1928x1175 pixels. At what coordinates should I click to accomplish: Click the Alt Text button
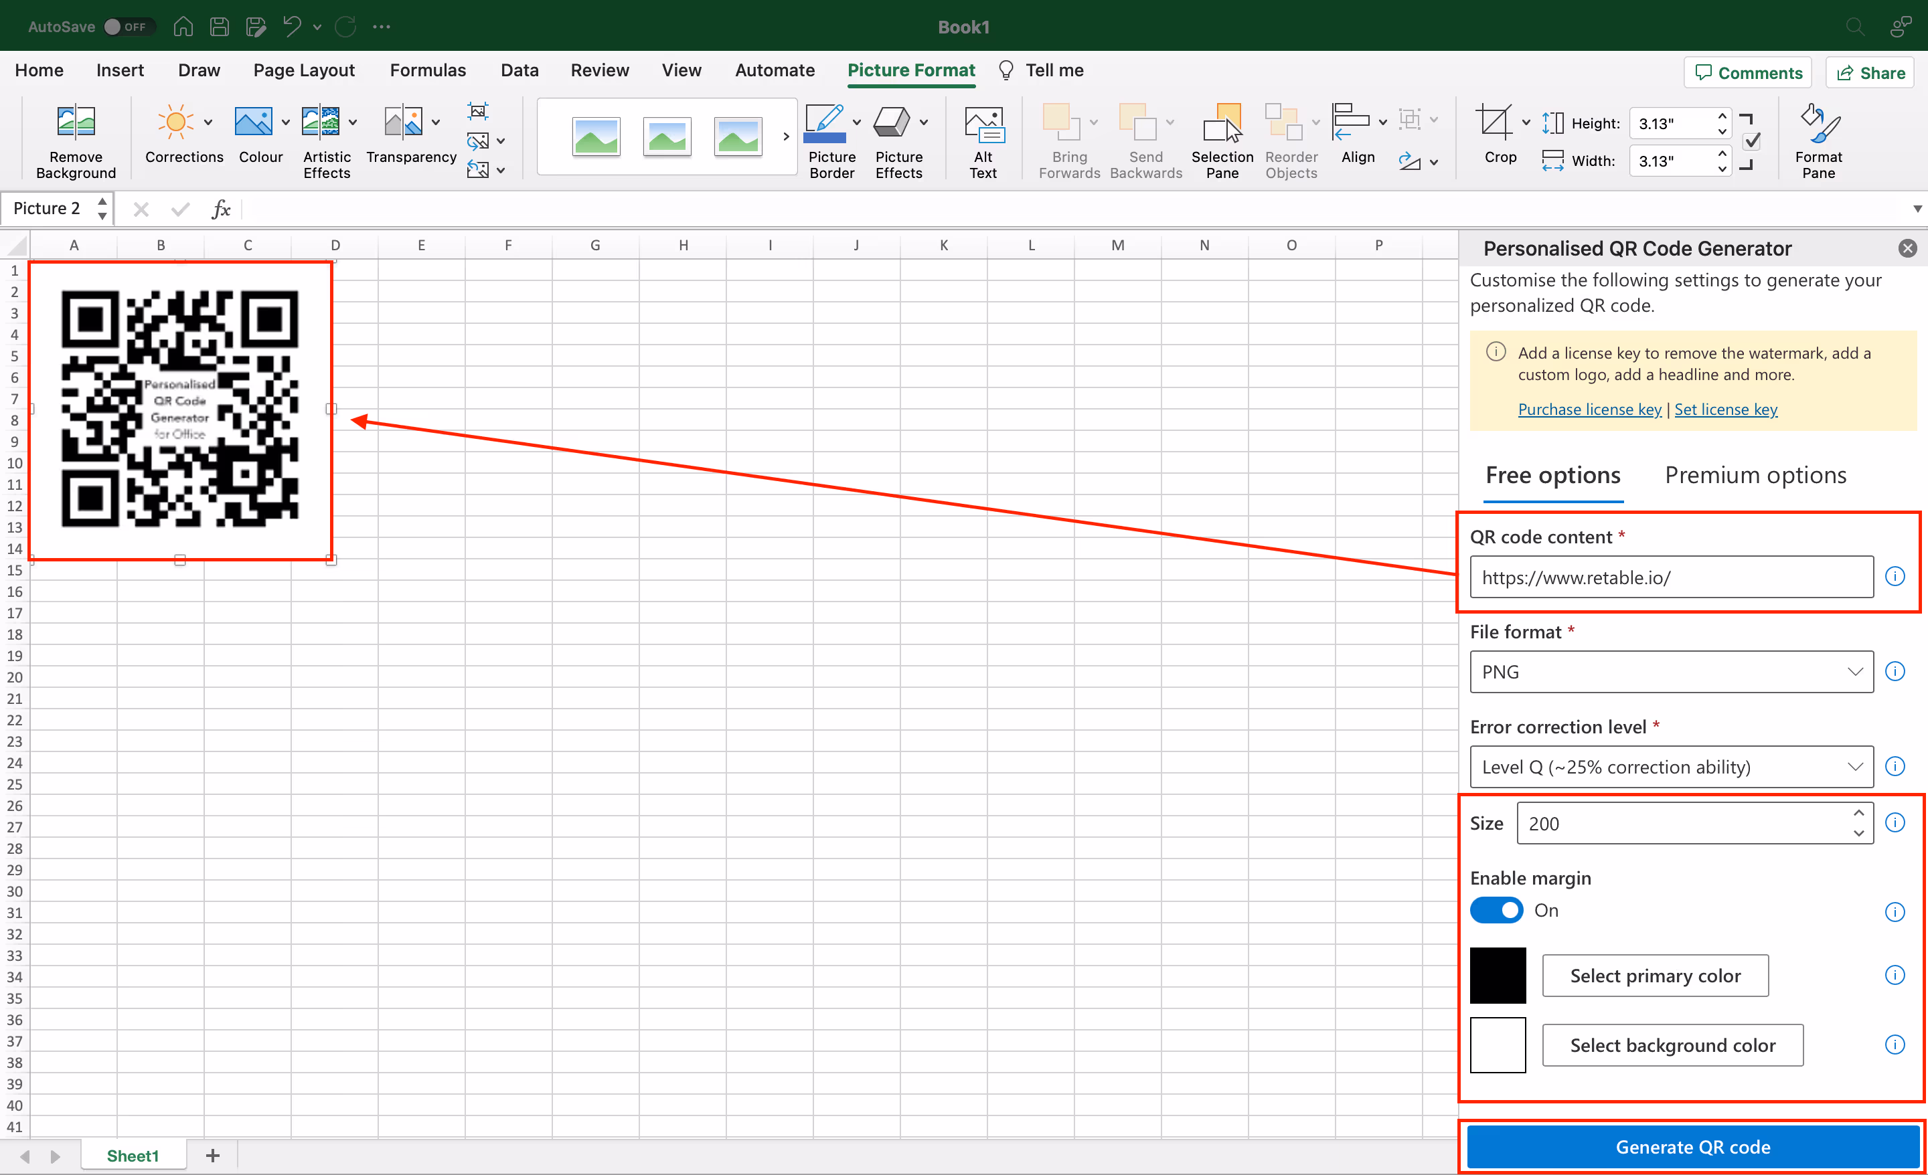click(x=983, y=143)
